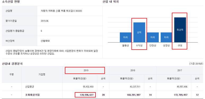This screenshot has width=205, height=99.
Task: Click the 소속산업 현황 section heading
Action: (x=11, y=2)
